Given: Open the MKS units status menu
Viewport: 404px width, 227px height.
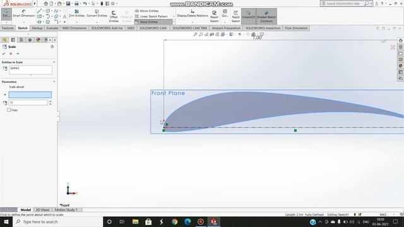Looking at the screenshot, I should coord(383,214).
